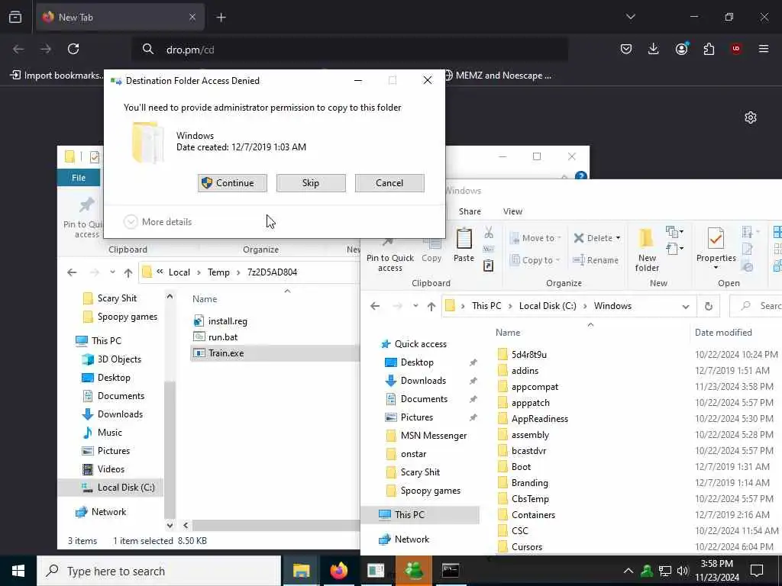Reload the page in Firefox
The image size is (782, 586).
[x=73, y=49]
